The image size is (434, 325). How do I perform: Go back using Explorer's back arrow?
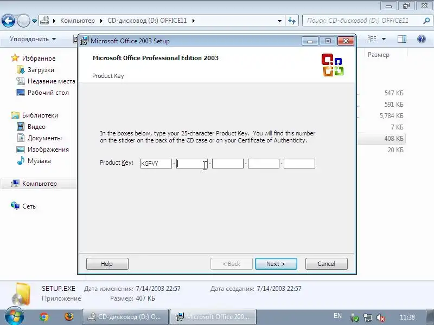click(x=8, y=21)
